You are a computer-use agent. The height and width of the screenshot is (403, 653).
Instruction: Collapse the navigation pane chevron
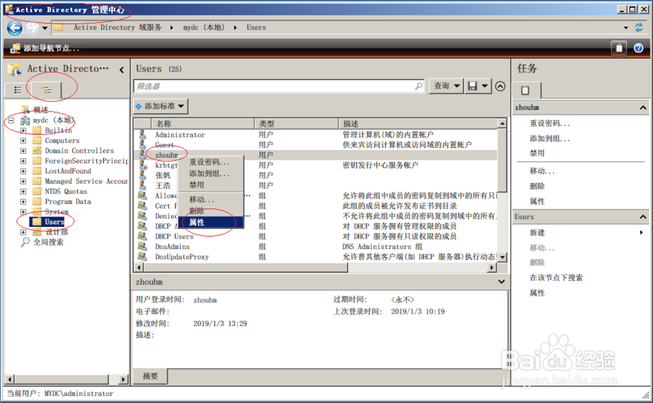[121, 70]
